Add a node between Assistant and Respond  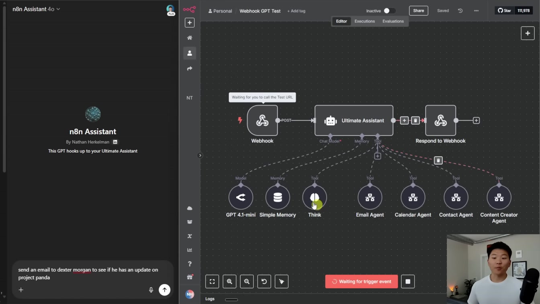pos(404,120)
